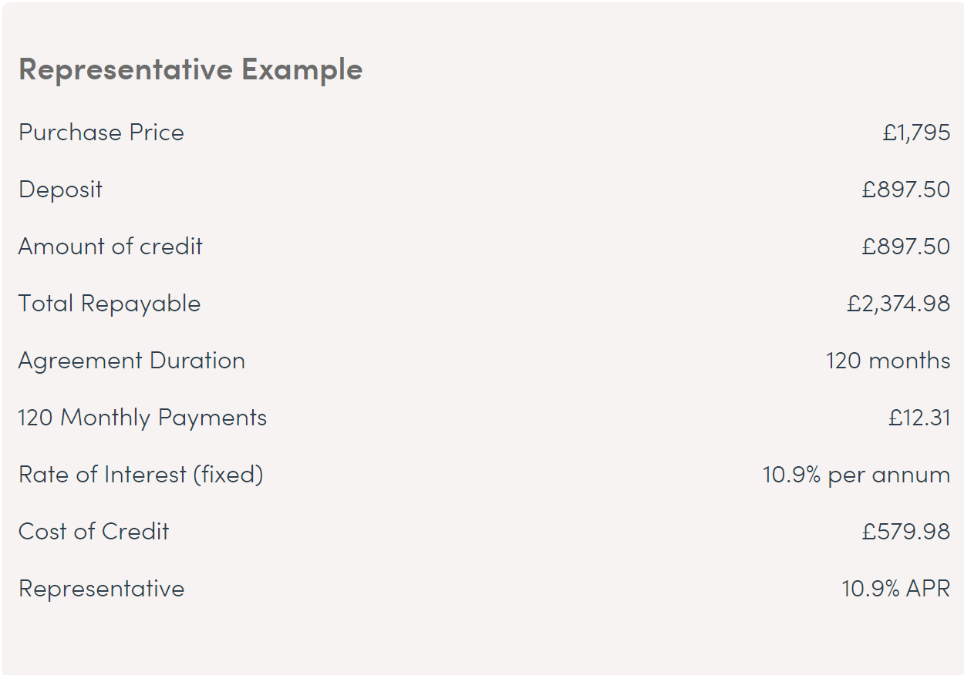This screenshot has height=675, width=964.
Task: Select the £1,795 purchase price value
Action: (x=916, y=133)
